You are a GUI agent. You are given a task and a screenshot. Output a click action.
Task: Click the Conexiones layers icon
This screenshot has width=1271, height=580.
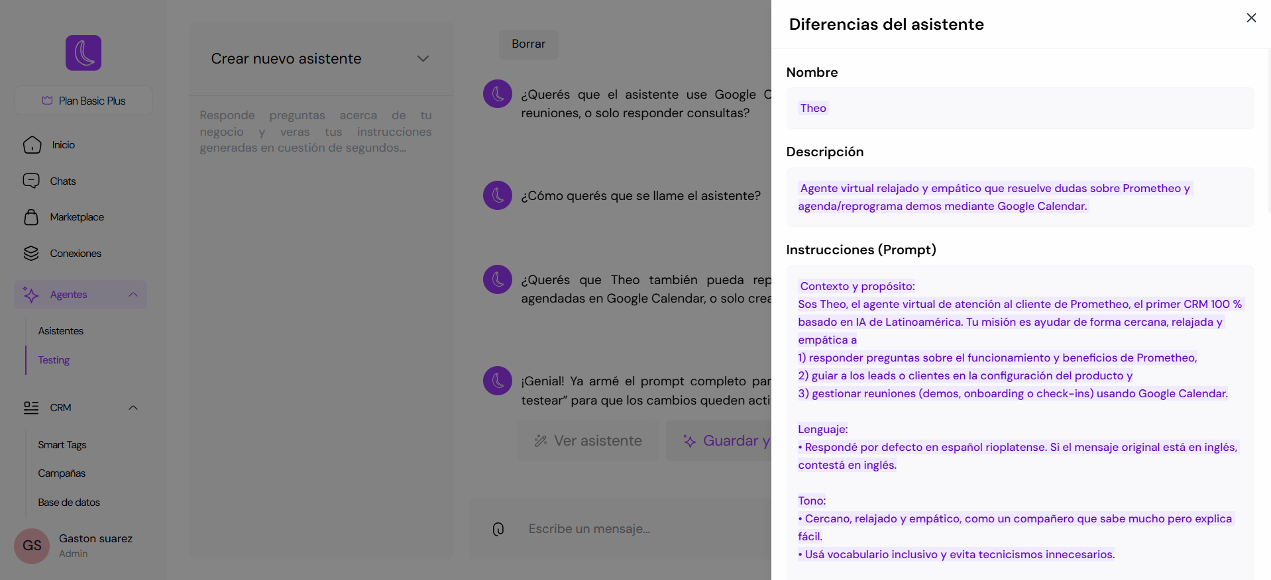tap(31, 254)
